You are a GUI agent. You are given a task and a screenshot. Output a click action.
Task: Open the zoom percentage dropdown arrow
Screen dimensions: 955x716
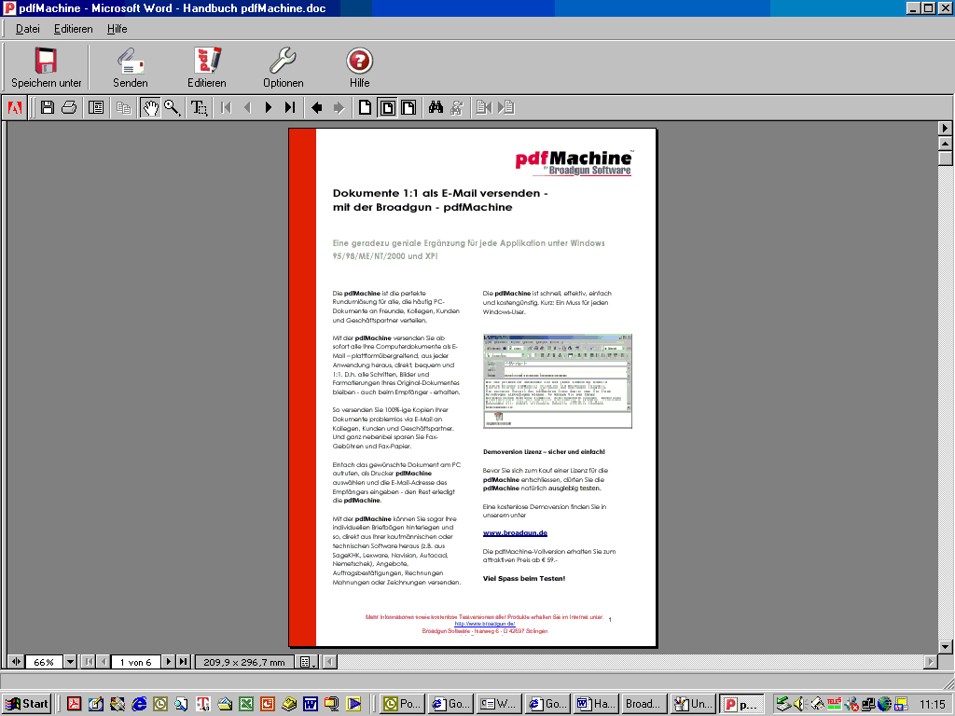(x=70, y=662)
